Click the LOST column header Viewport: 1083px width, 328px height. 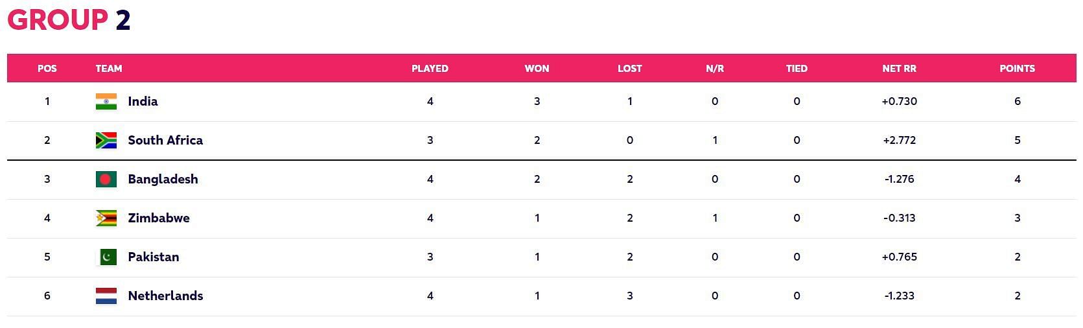[629, 68]
